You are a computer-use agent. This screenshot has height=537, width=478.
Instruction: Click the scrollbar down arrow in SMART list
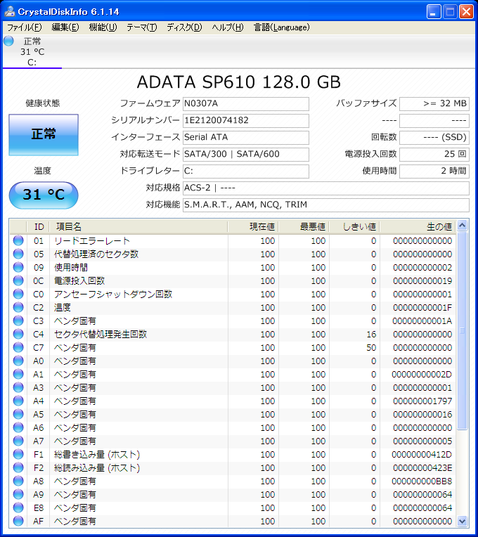[x=463, y=522]
